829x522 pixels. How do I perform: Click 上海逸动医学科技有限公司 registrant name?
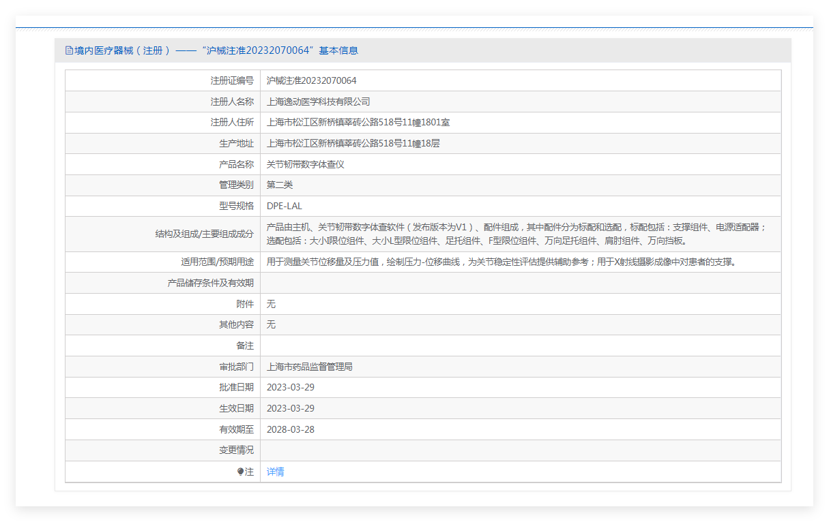click(x=319, y=102)
